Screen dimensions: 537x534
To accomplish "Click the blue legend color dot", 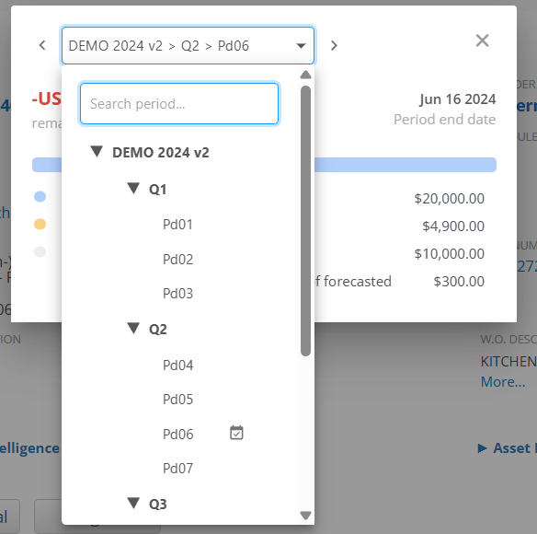I will tap(40, 196).
